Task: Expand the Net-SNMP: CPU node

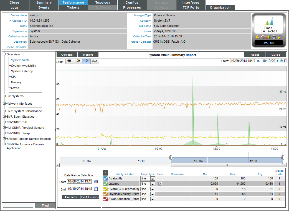Action: click(4, 122)
